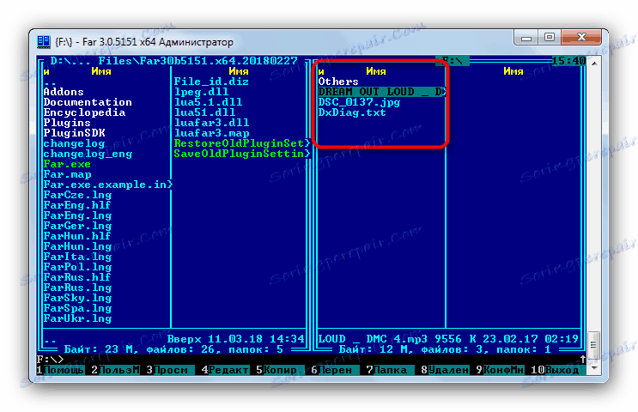Select the FarHun.hlf file
The width and height of the screenshot is (638, 412).
(77, 236)
